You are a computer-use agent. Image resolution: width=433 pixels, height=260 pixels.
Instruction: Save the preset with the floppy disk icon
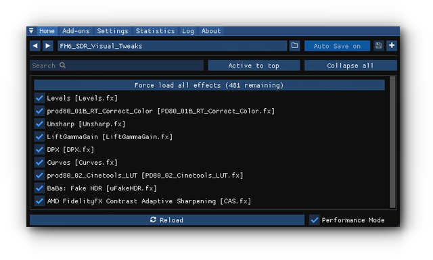click(378, 45)
